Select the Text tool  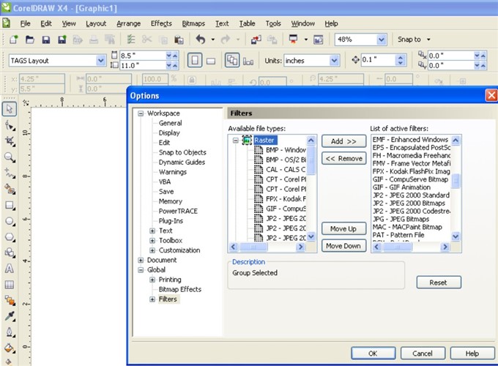click(x=10, y=269)
